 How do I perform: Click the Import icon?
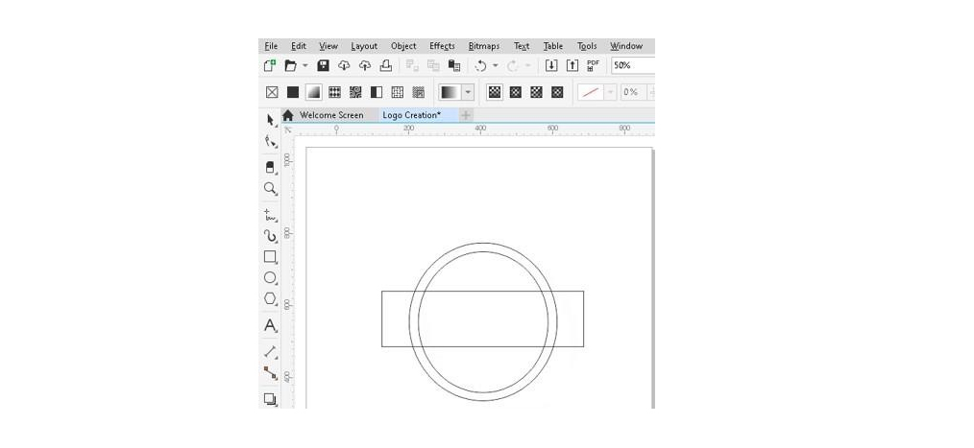551,65
